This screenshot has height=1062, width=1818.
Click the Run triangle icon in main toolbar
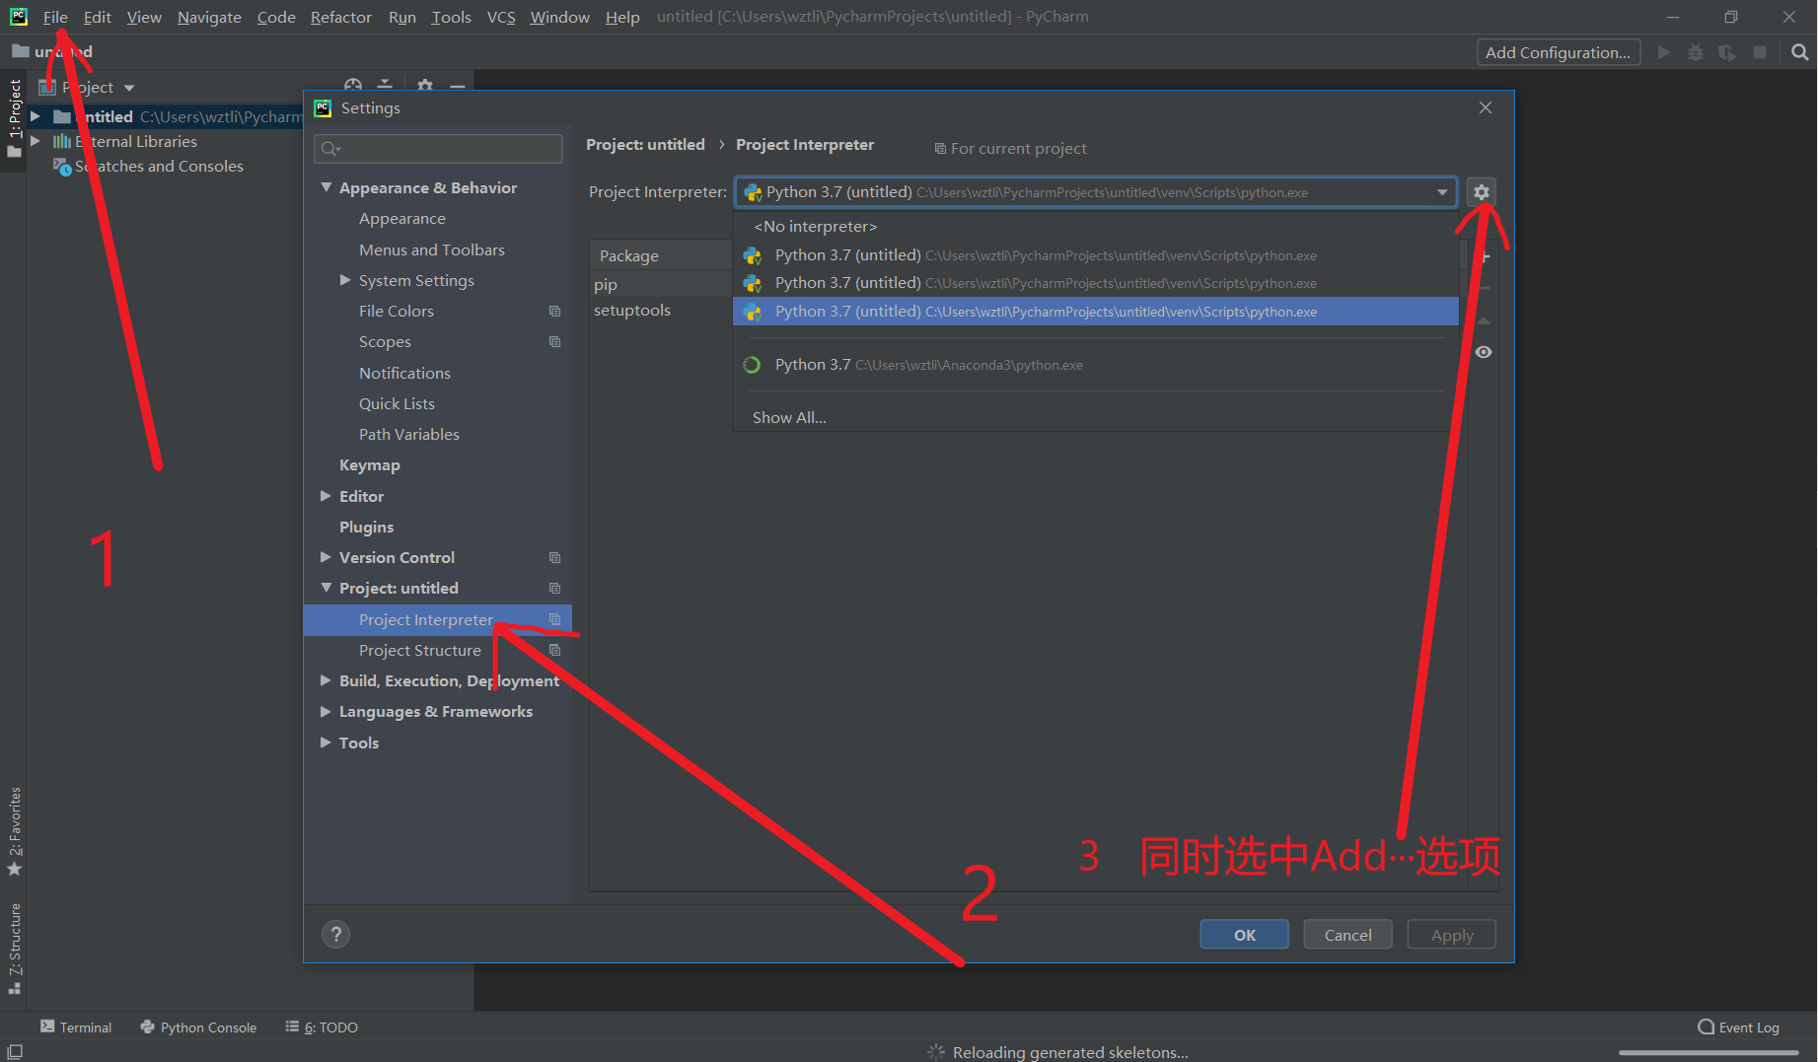(1664, 52)
